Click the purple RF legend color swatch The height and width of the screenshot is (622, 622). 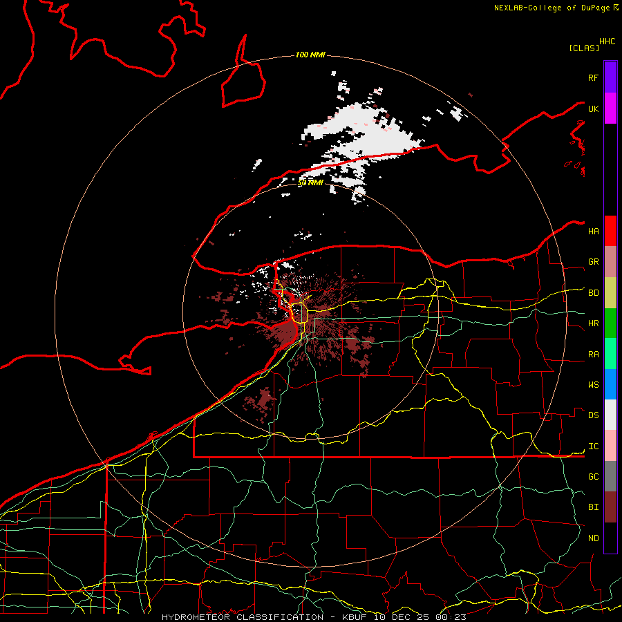tap(610, 77)
